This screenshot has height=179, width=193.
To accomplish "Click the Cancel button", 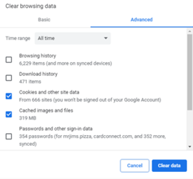I will tap(135, 166).
